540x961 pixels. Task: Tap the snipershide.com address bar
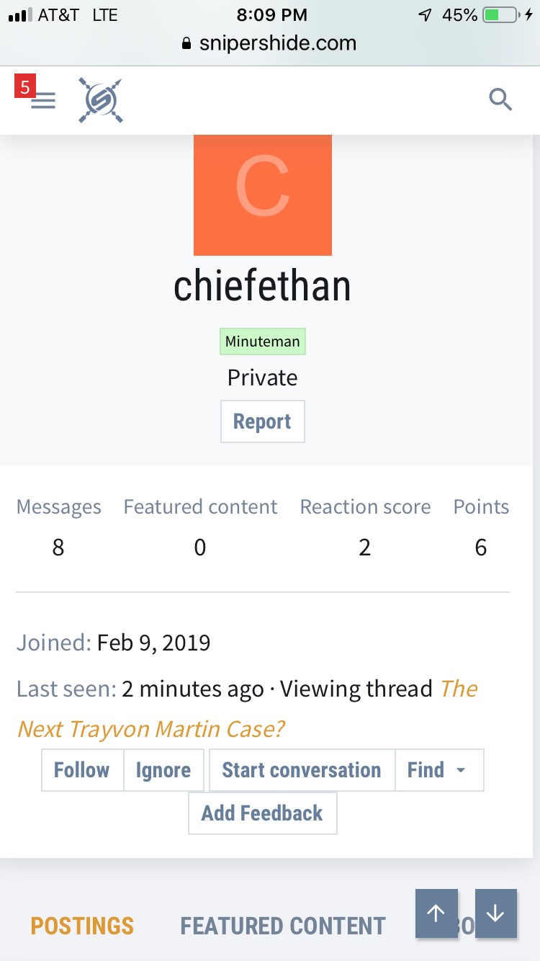click(277, 43)
